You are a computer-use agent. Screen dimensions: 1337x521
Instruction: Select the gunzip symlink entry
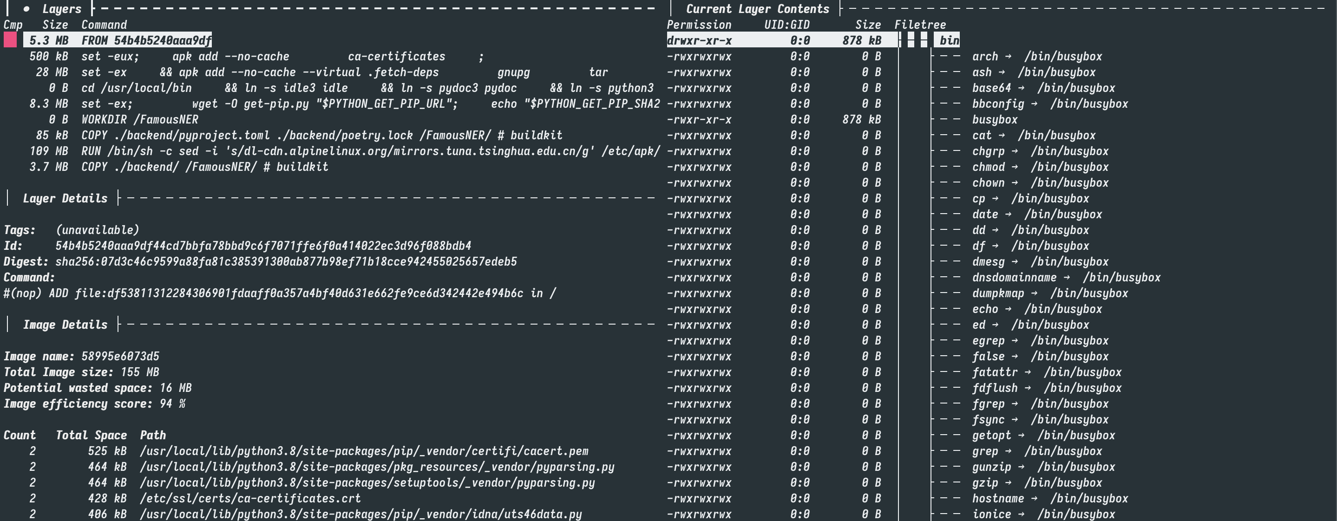pyautogui.click(x=991, y=467)
